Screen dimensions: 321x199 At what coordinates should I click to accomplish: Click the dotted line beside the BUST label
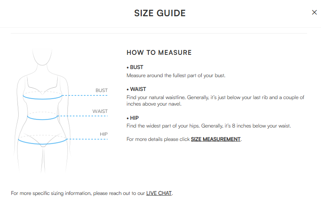(x=85, y=95)
